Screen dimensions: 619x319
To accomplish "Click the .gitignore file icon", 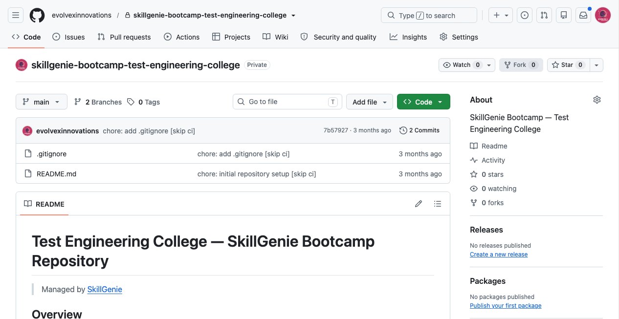I will [28, 154].
